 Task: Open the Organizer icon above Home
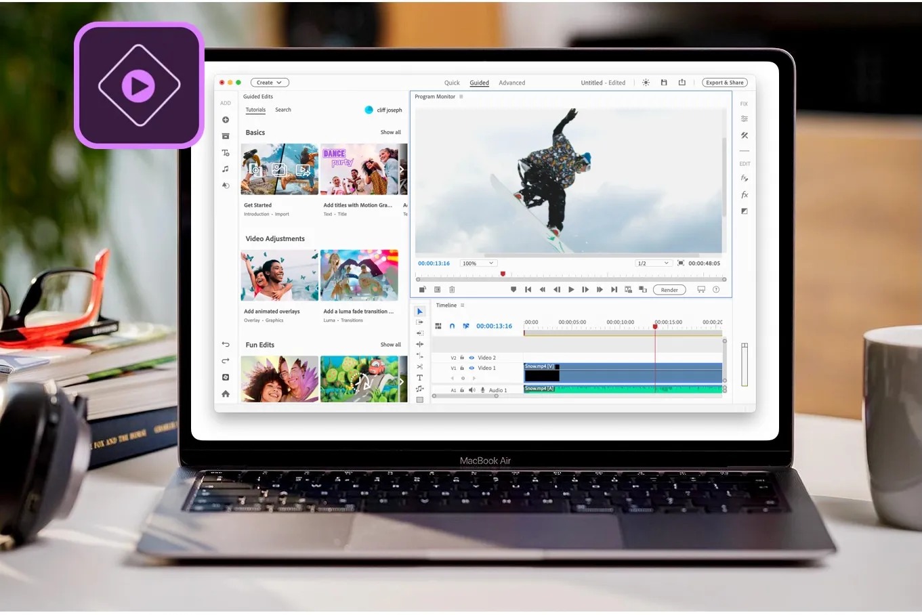(226, 377)
